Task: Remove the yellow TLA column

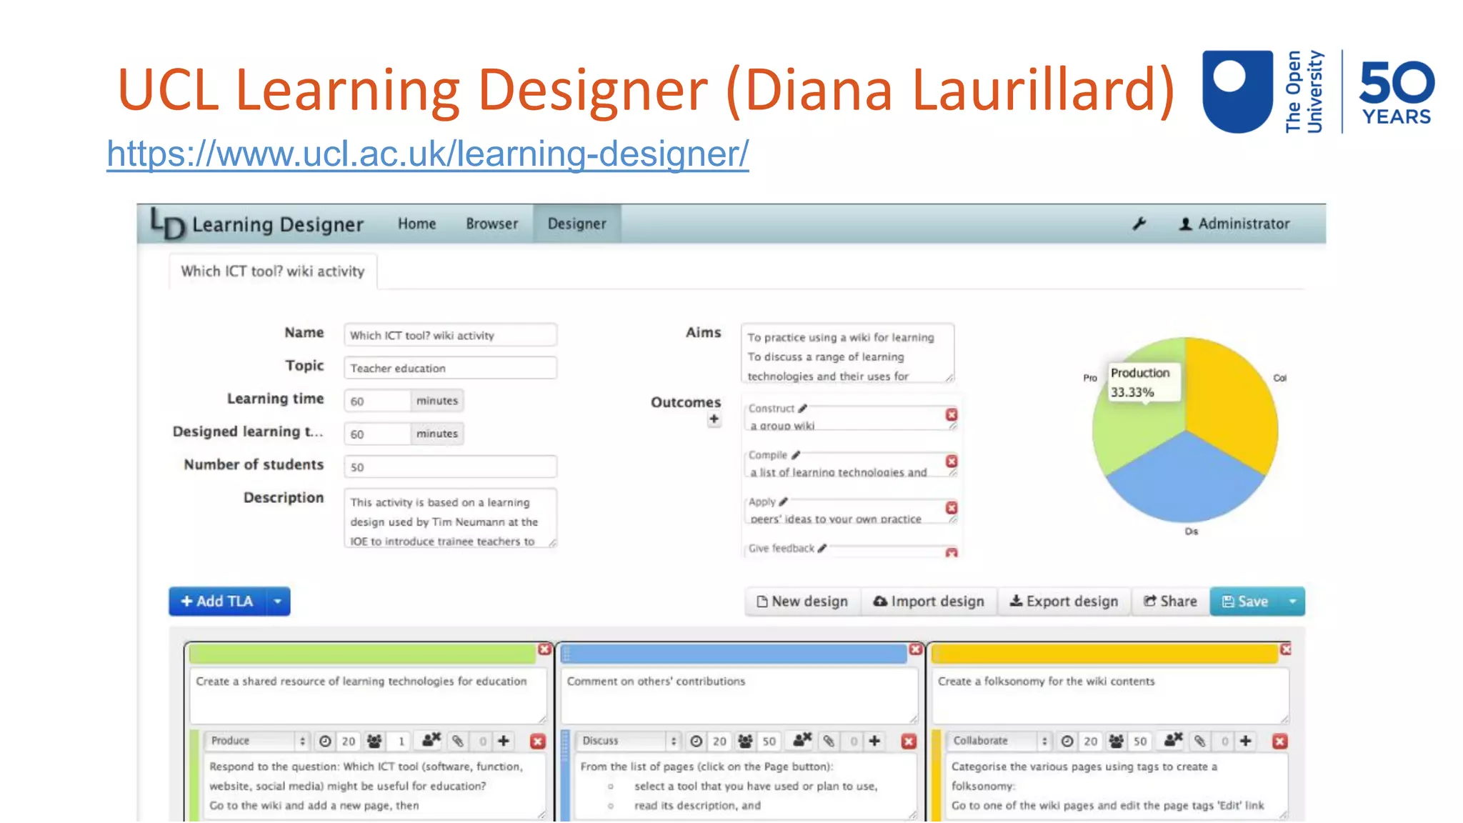Action: click(1286, 649)
